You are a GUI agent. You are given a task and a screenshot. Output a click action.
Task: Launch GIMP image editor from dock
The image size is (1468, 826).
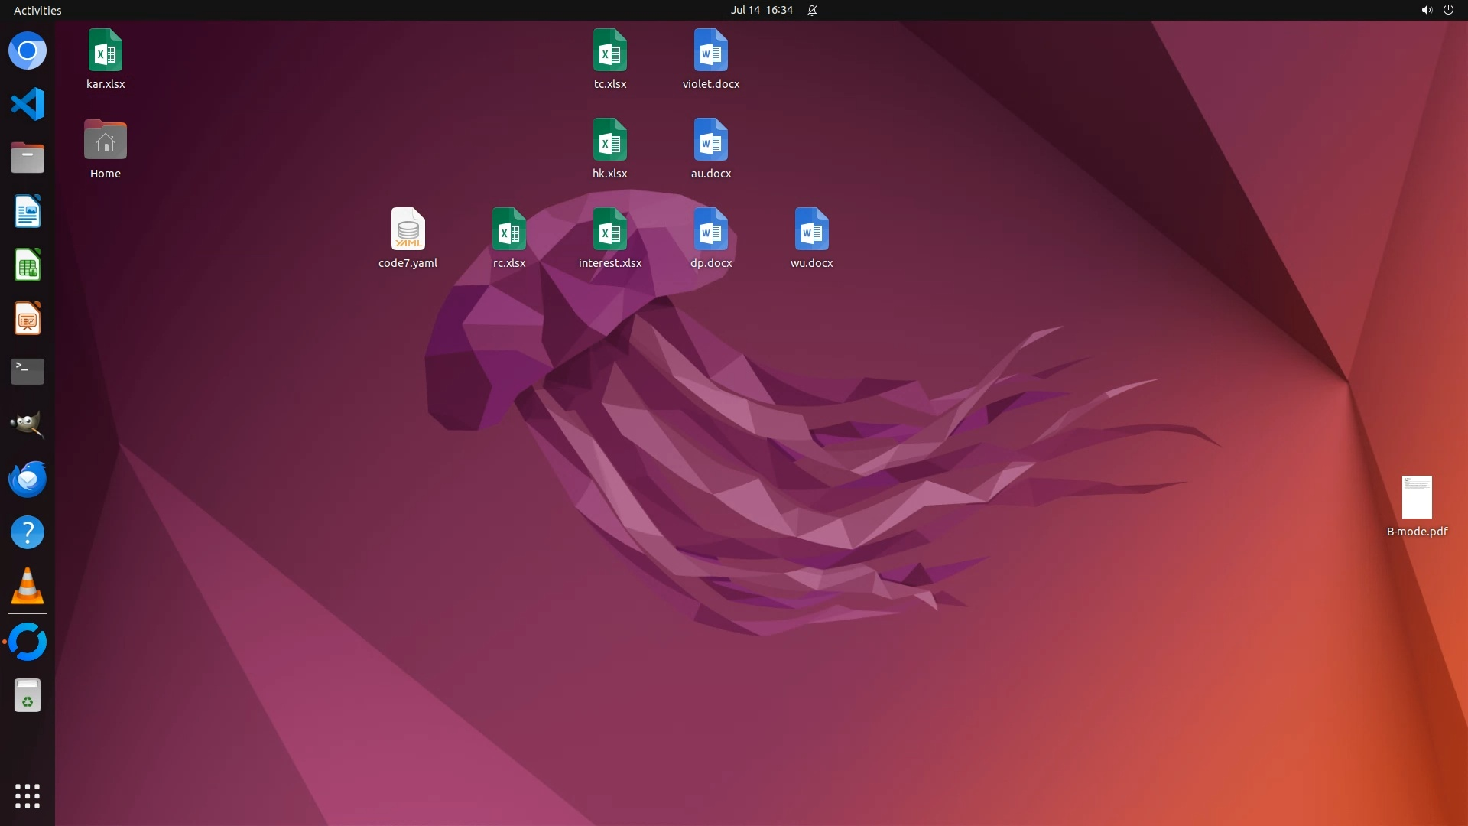[28, 425]
